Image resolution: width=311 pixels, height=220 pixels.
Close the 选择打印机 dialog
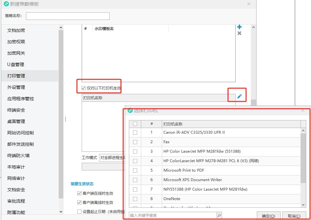coord(303,111)
